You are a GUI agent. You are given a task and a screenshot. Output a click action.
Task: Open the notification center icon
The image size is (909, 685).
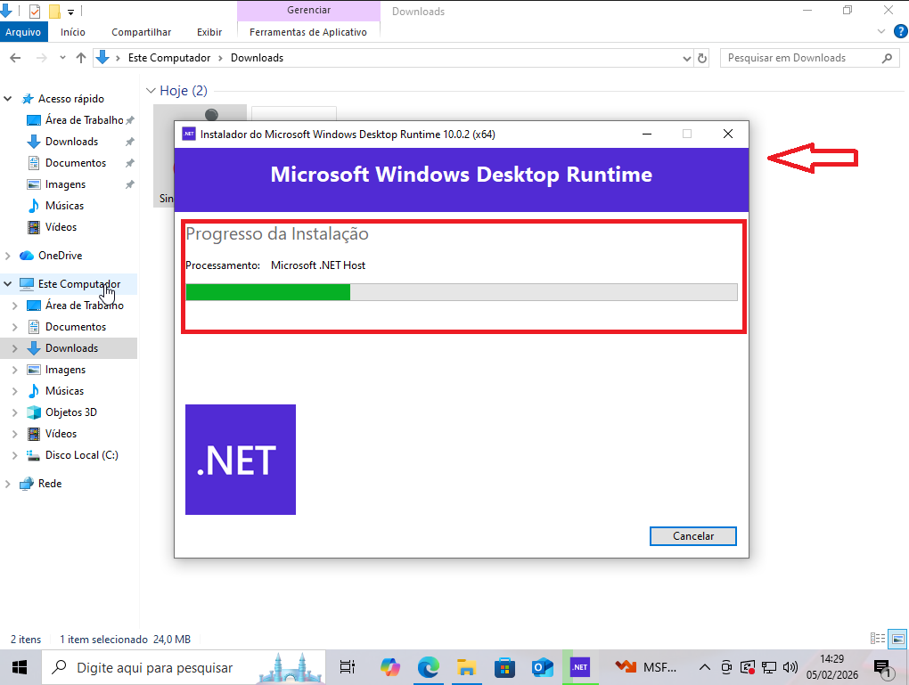pyautogui.click(x=882, y=667)
